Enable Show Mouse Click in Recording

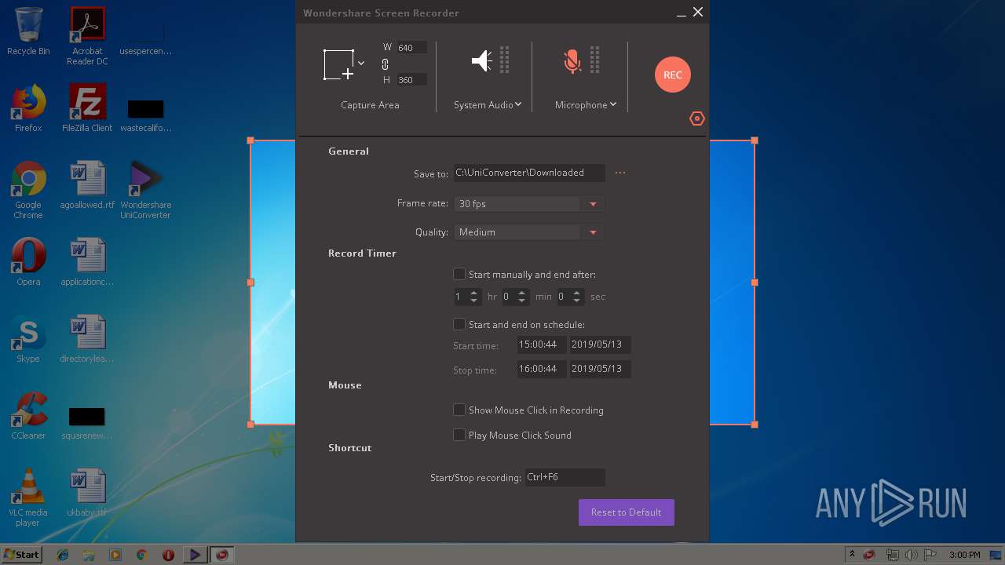tap(459, 410)
